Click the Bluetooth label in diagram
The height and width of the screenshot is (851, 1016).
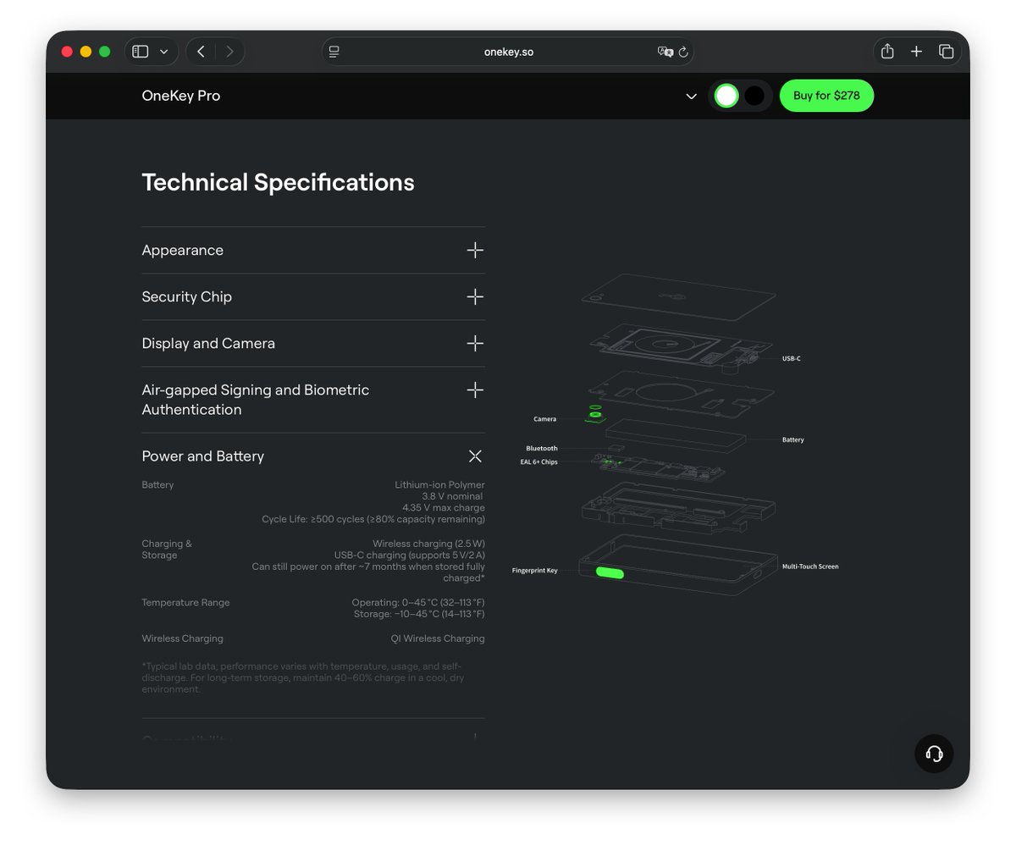point(542,449)
